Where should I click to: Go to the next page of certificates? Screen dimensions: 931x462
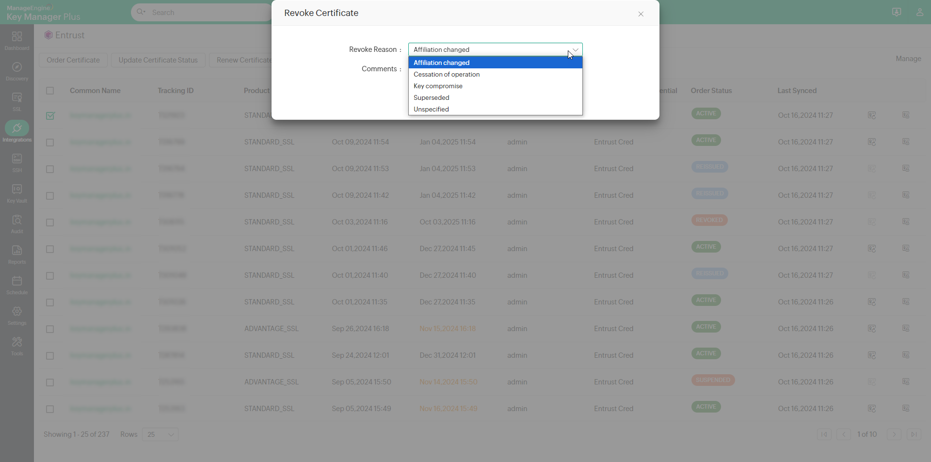click(x=894, y=434)
